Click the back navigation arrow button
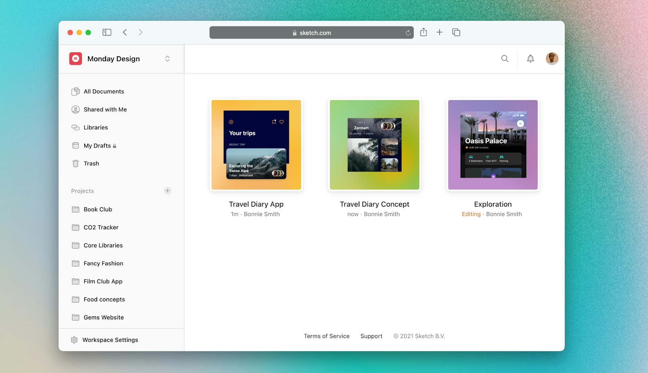The height and width of the screenshot is (373, 648). [125, 32]
